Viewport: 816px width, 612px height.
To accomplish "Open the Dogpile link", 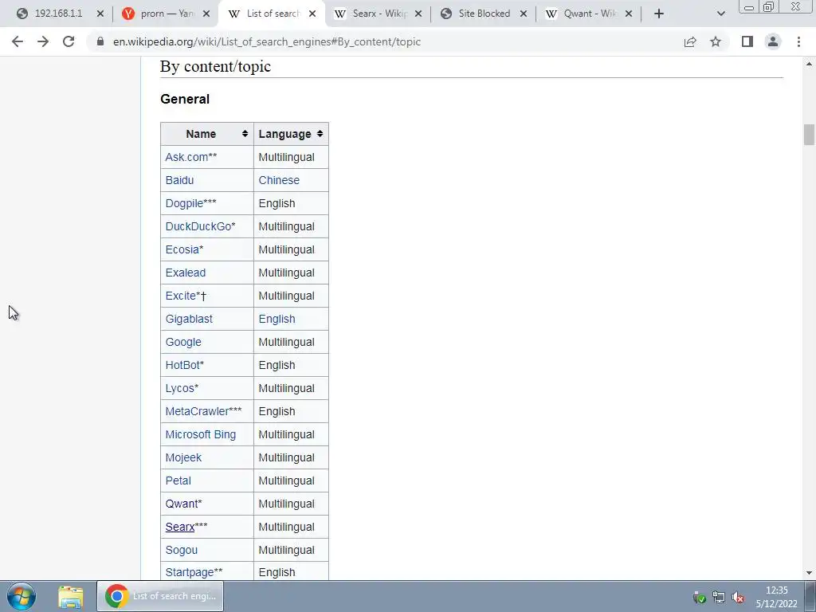I will tap(184, 203).
